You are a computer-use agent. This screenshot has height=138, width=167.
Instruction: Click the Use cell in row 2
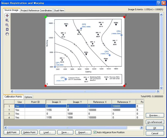pyautogui.click(x=20, y=110)
